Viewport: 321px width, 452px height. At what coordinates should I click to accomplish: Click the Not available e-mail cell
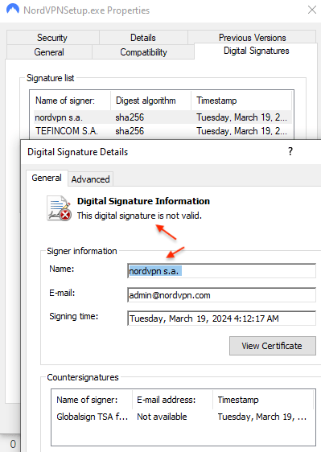(162, 417)
